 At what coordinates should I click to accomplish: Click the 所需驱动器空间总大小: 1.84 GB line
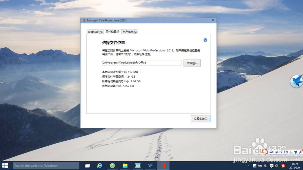pyautogui.click(x=121, y=81)
